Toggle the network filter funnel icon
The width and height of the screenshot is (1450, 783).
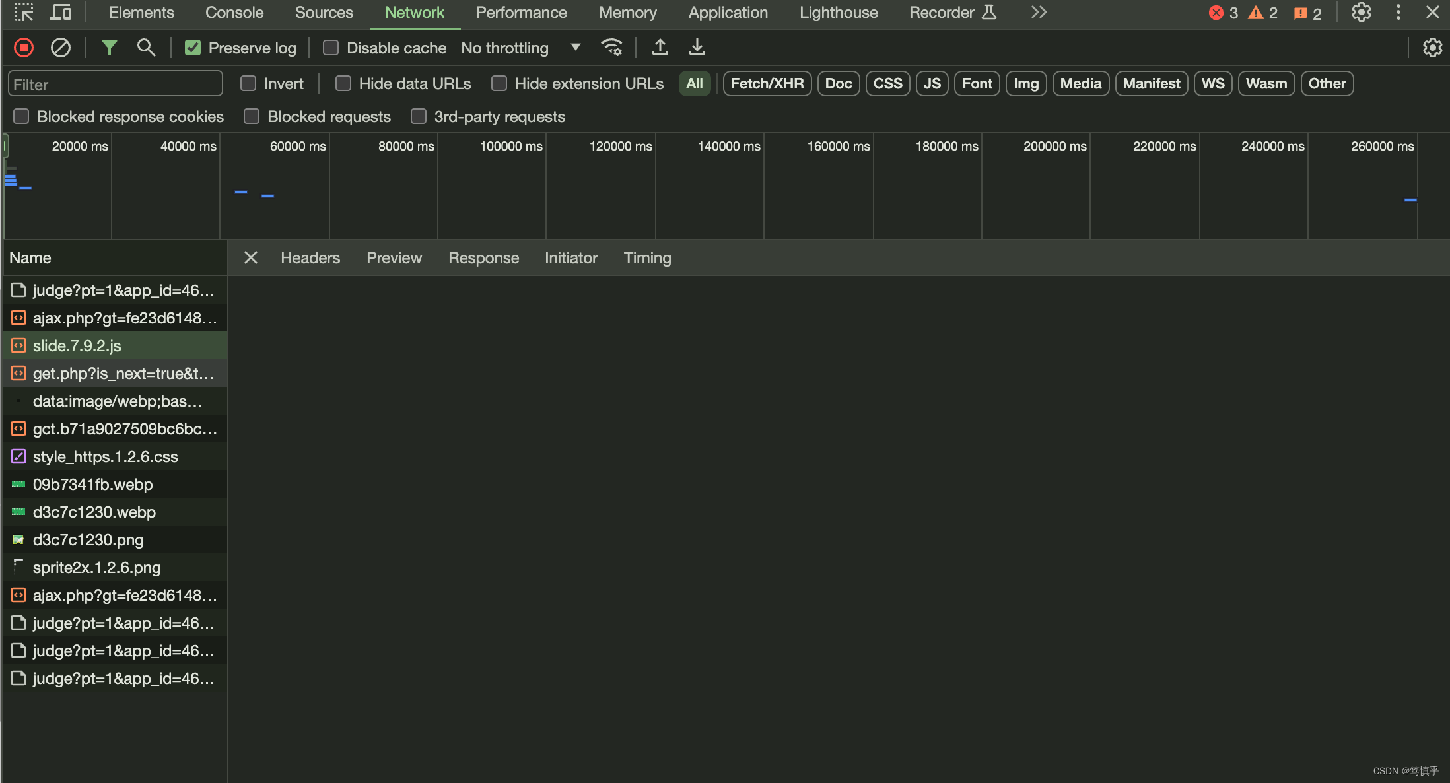[109, 48]
